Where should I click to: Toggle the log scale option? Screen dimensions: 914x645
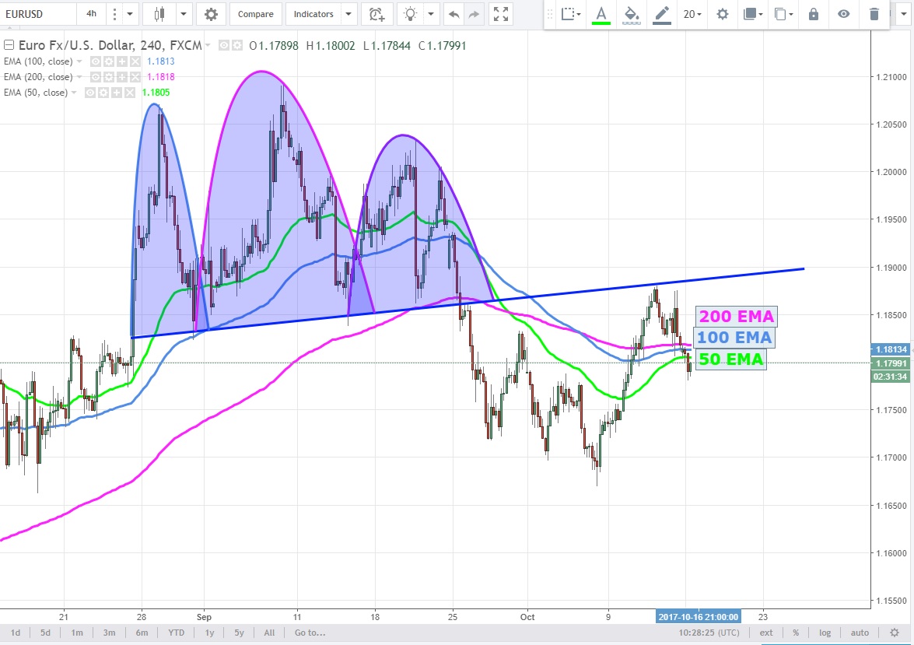pos(825,633)
